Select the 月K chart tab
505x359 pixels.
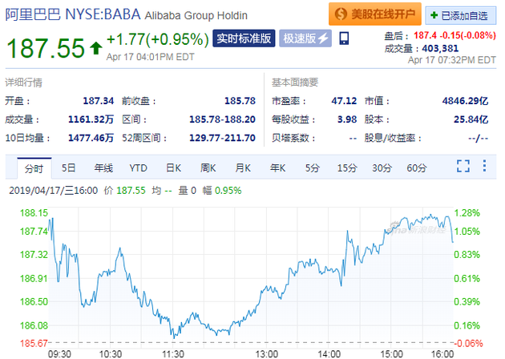click(x=243, y=167)
